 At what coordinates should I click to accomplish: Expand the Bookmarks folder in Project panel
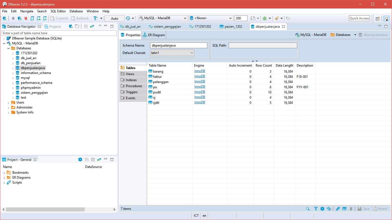click(x=4, y=173)
